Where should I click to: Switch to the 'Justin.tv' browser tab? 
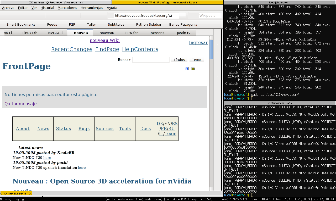(186, 33)
